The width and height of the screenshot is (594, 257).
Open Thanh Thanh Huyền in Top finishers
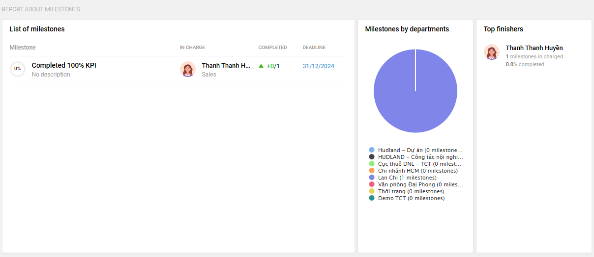click(x=534, y=48)
